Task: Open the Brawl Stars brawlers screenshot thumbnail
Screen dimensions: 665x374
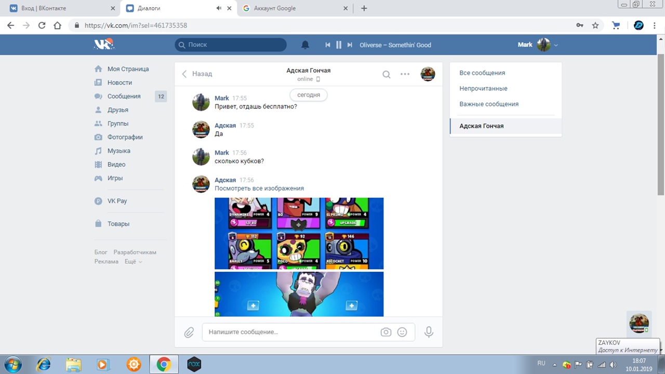Action: click(x=299, y=233)
